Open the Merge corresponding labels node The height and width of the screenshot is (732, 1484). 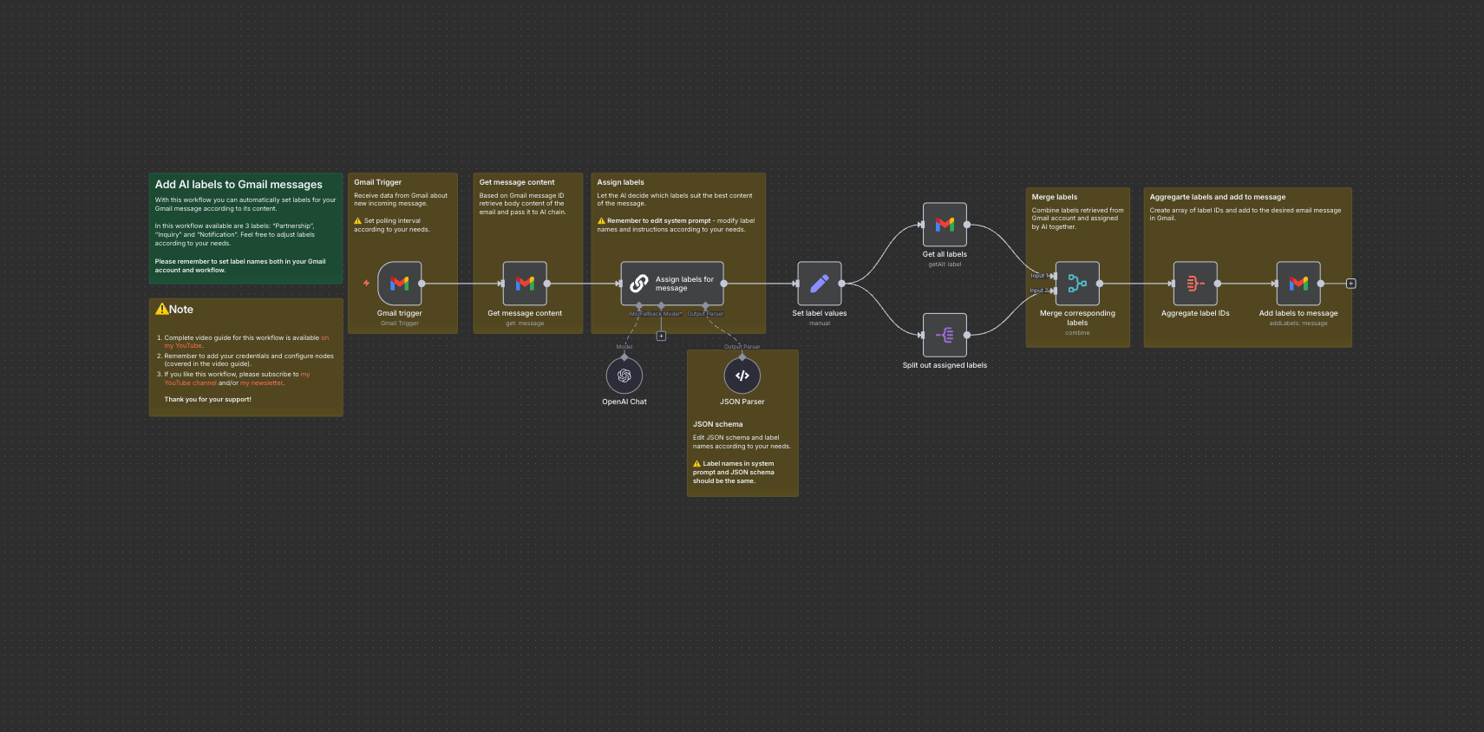tap(1077, 284)
